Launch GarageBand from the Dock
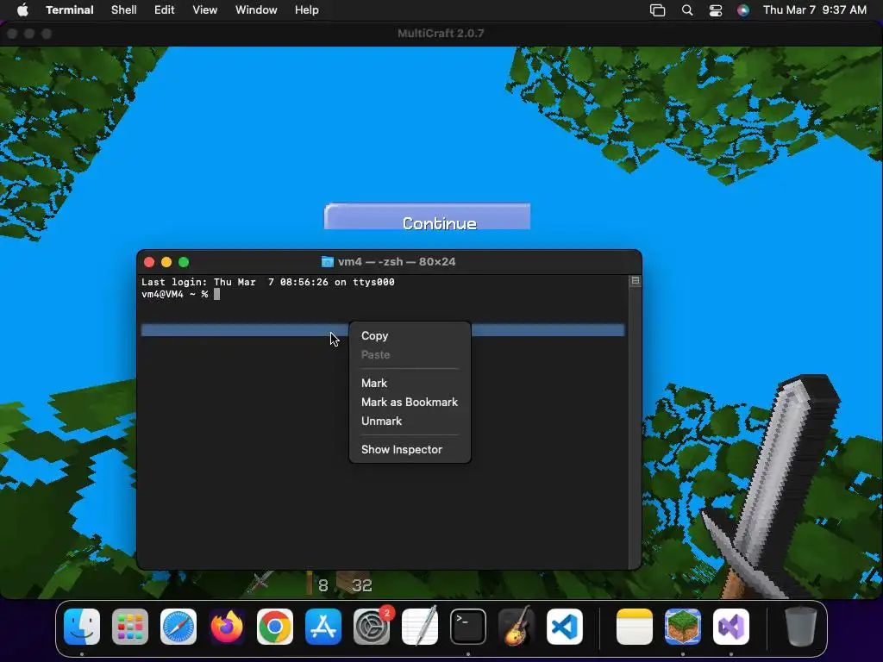Image resolution: width=883 pixels, height=662 pixels. coord(516,627)
